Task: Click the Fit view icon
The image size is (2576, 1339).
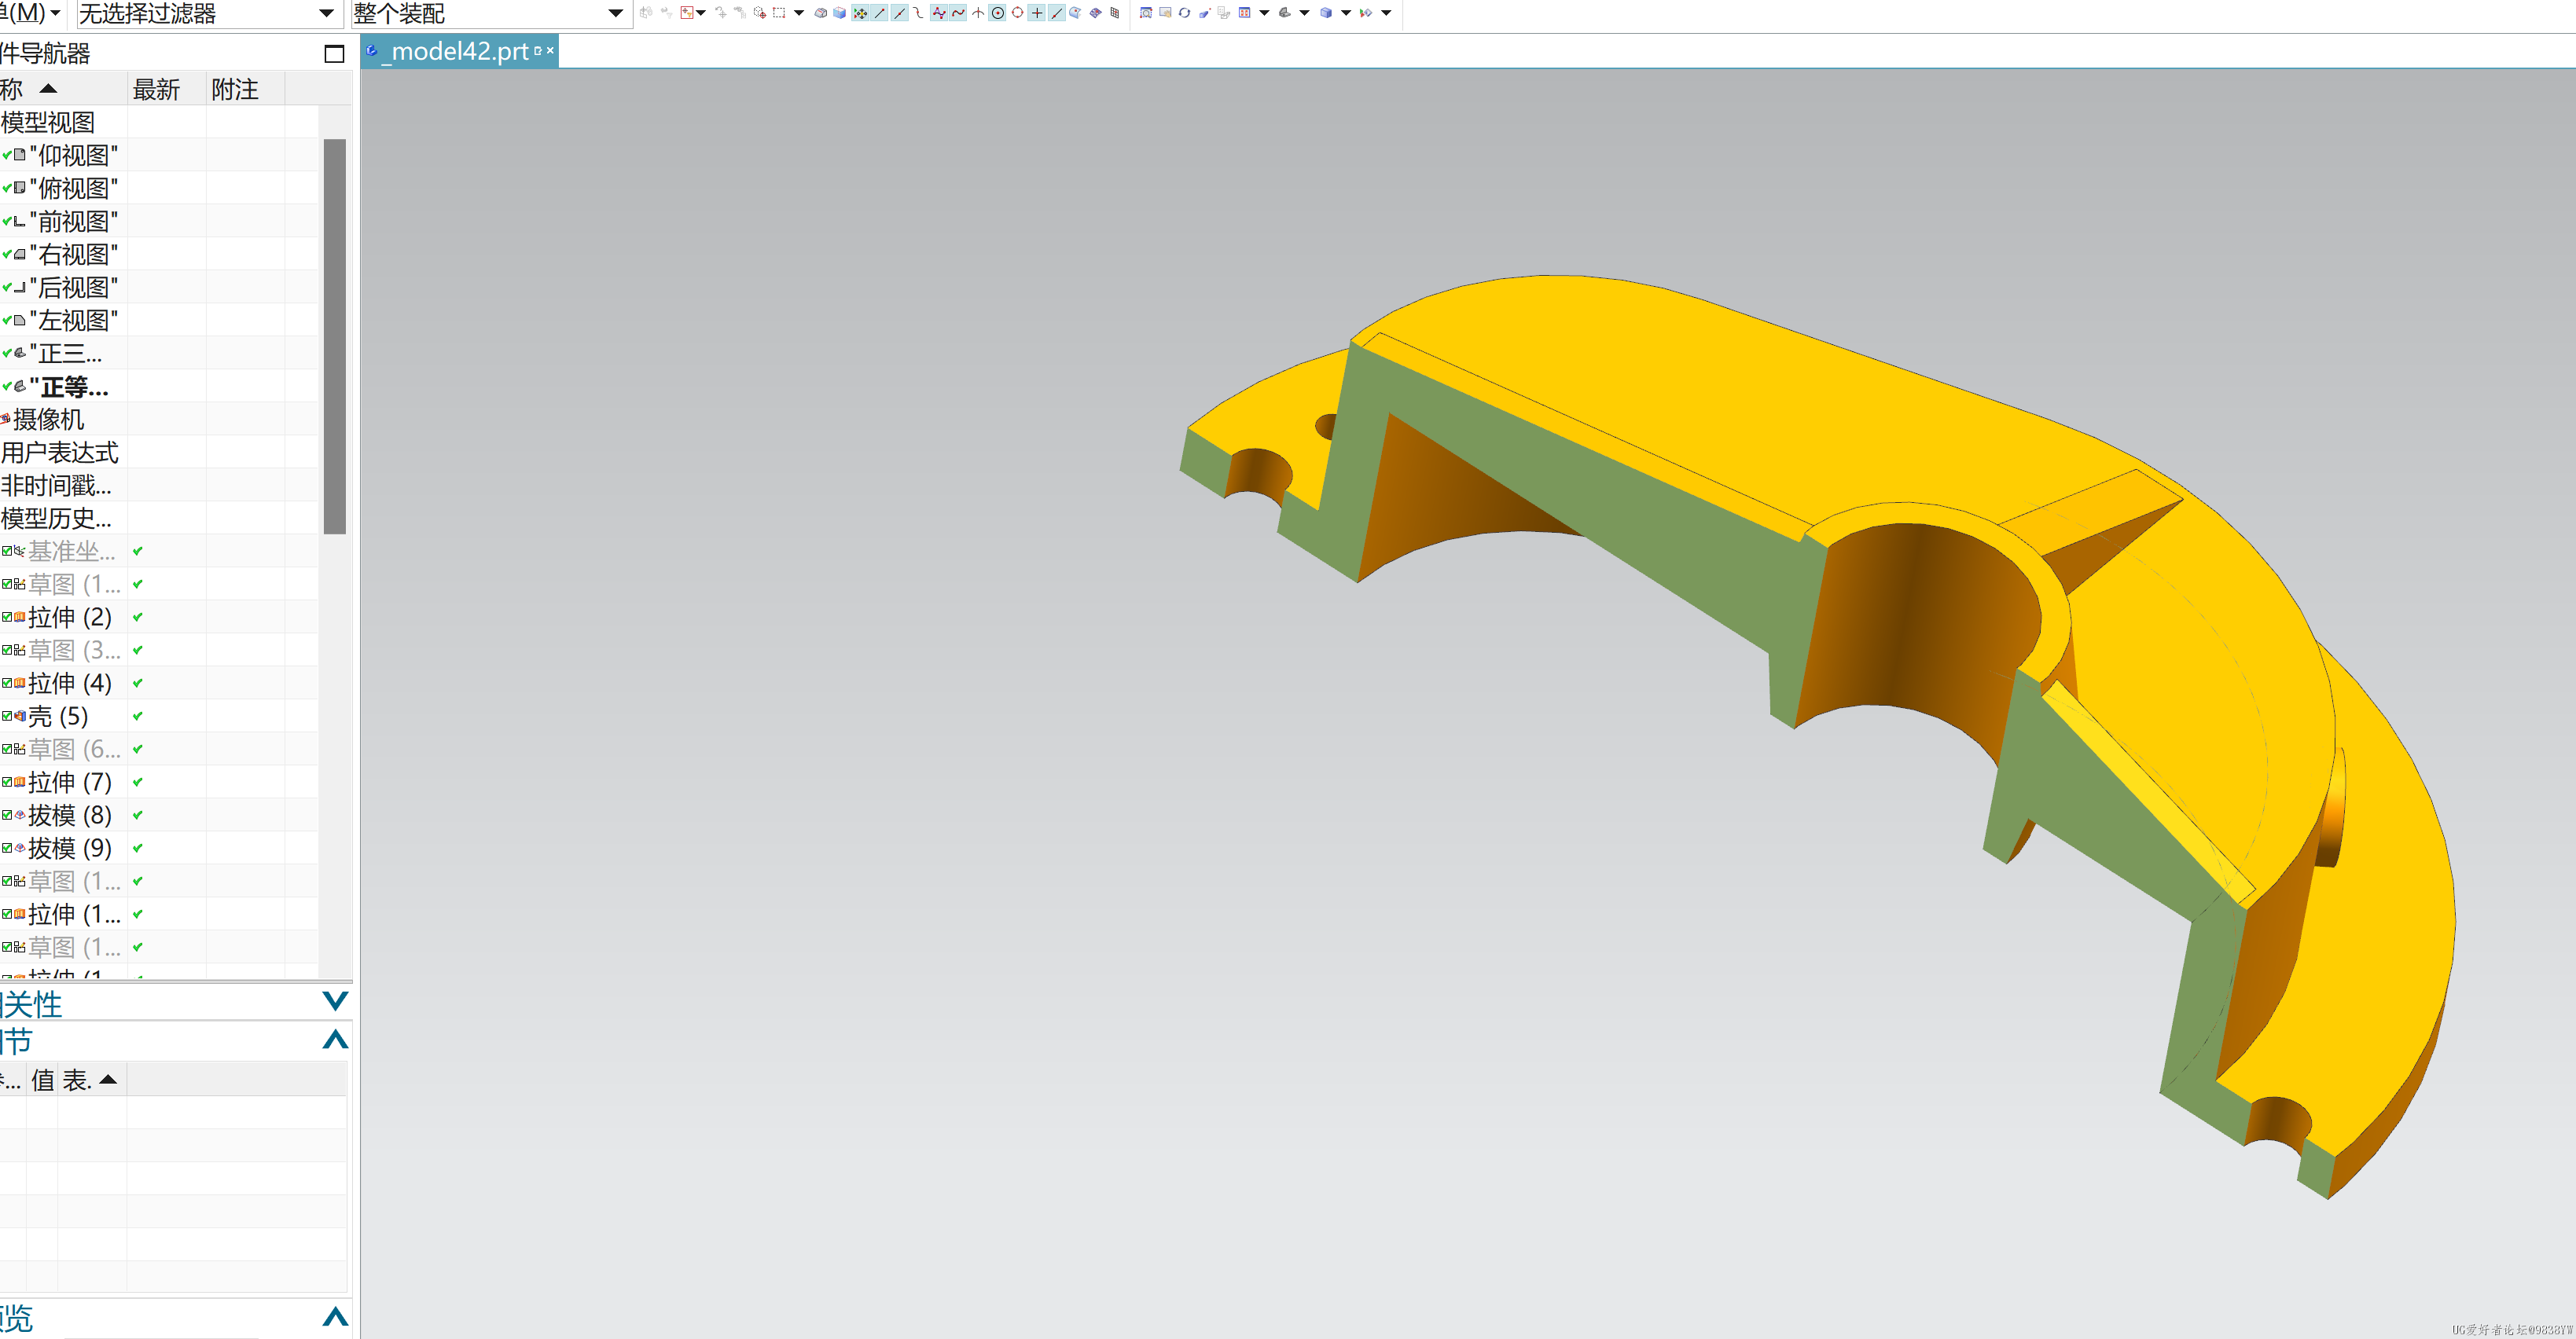Action: click(x=1245, y=13)
